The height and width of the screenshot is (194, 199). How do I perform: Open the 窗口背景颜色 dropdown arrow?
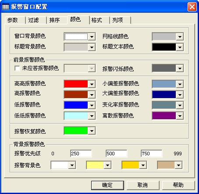click(x=92, y=37)
